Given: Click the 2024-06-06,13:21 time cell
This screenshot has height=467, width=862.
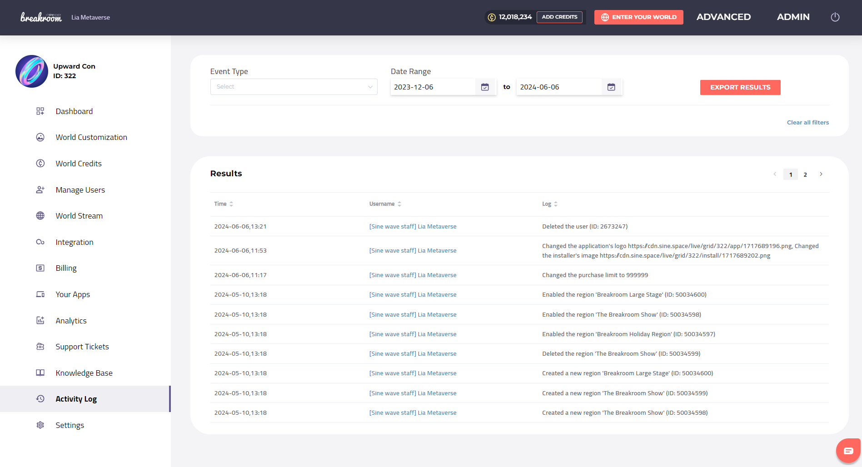Looking at the screenshot, I should click(240, 227).
